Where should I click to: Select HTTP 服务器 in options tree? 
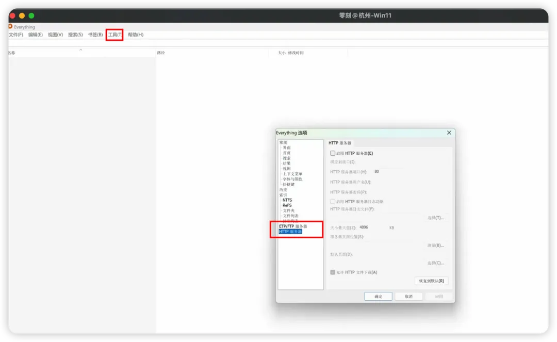click(290, 232)
